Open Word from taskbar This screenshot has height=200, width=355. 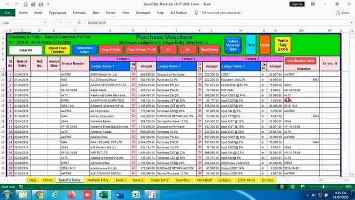(x=120, y=195)
